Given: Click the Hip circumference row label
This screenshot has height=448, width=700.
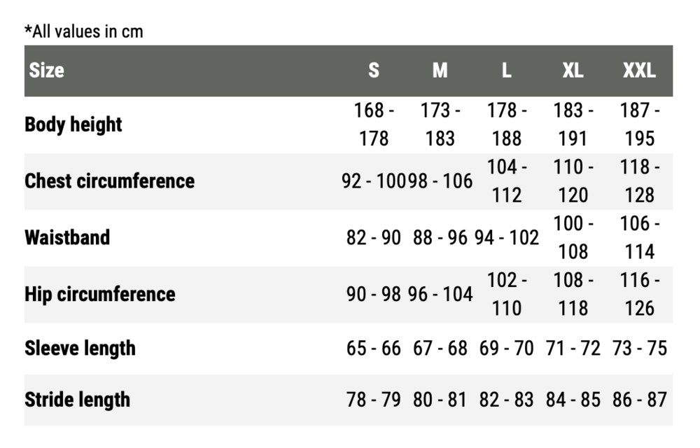Looking at the screenshot, I should tap(100, 295).
